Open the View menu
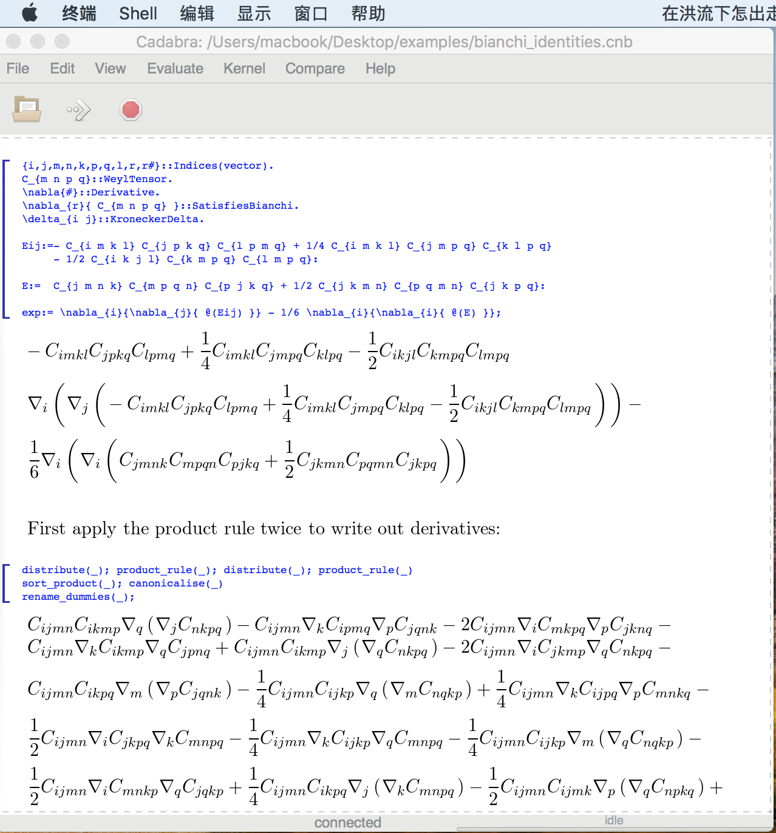The height and width of the screenshot is (833, 776). (111, 69)
